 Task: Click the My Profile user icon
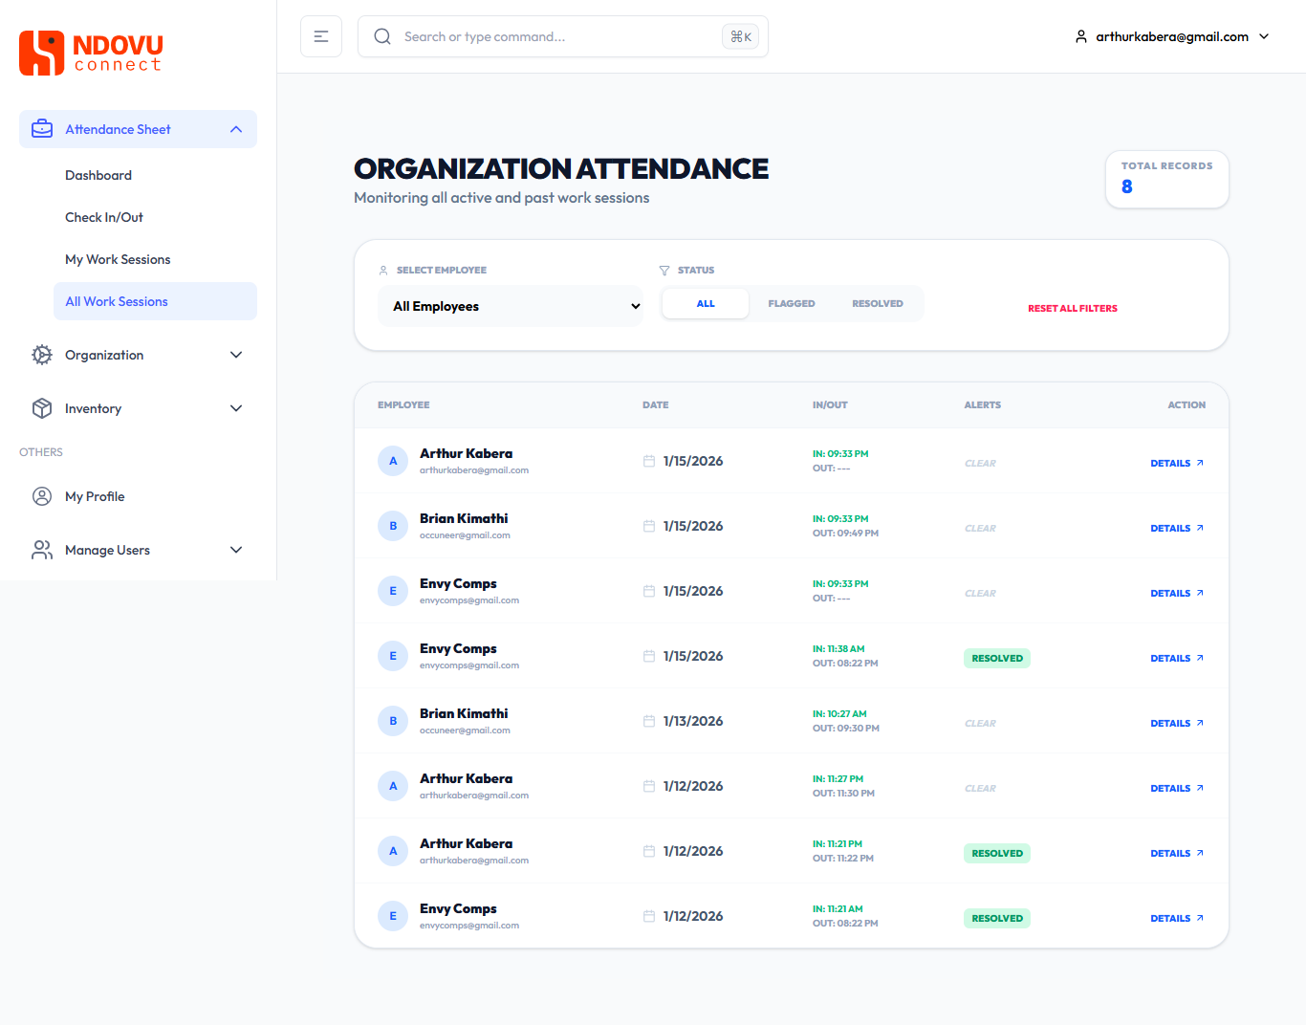pos(42,496)
